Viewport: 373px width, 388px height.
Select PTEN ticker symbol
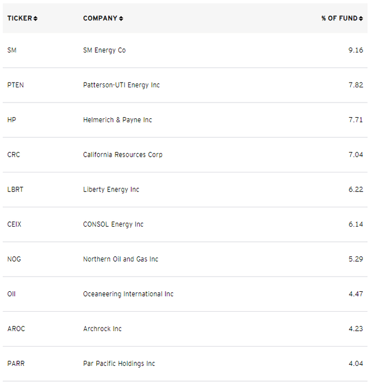pyautogui.click(x=16, y=85)
